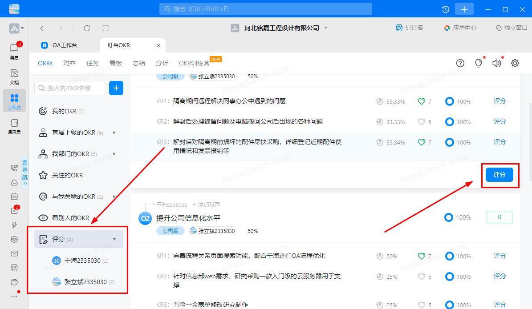The width and height of the screenshot is (532, 309).
Task: Expand 我部门的OKR list
Action: pos(114,154)
